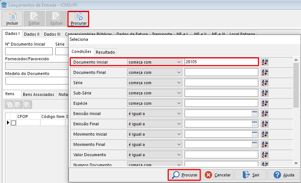Click the app icon in title bar
The width and height of the screenshot is (301, 183).
pyautogui.click(x=4, y=5)
